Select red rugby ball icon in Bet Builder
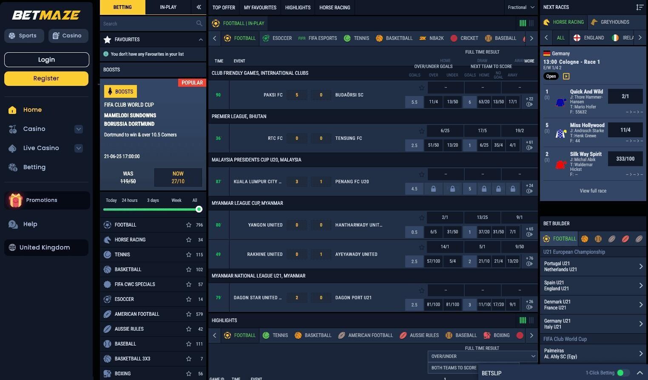The image size is (648, 380). pos(625,239)
